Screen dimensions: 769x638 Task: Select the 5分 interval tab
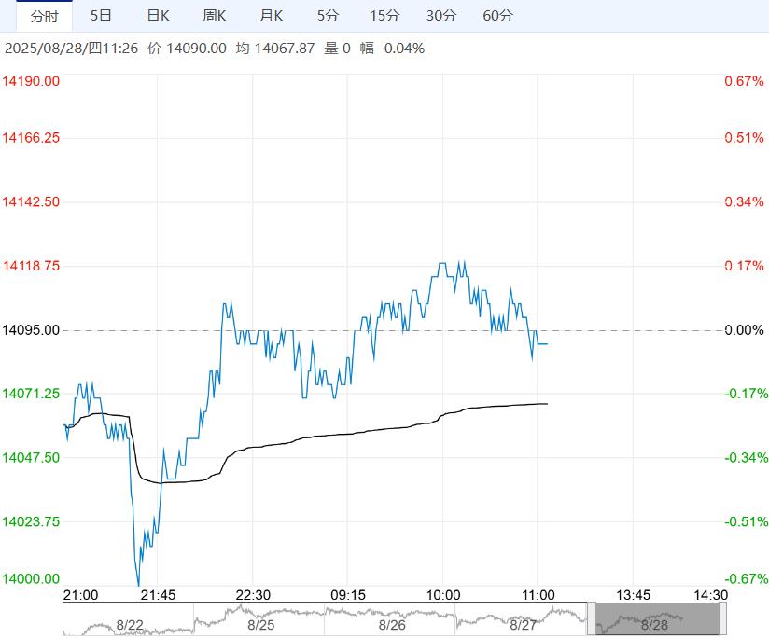click(x=328, y=16)
